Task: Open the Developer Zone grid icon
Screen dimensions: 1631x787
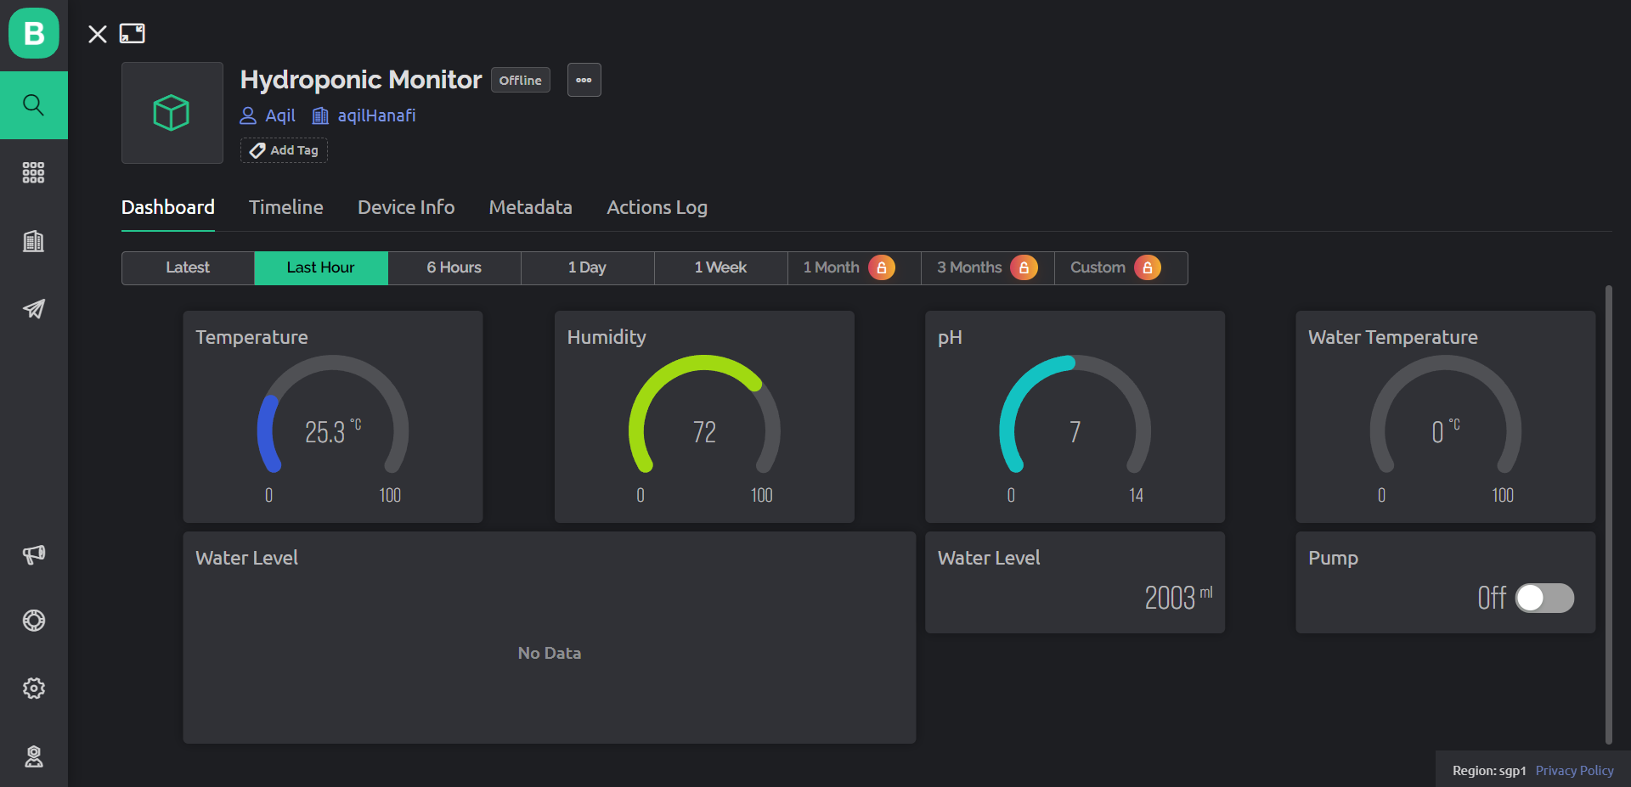Action: click(34, 172)
